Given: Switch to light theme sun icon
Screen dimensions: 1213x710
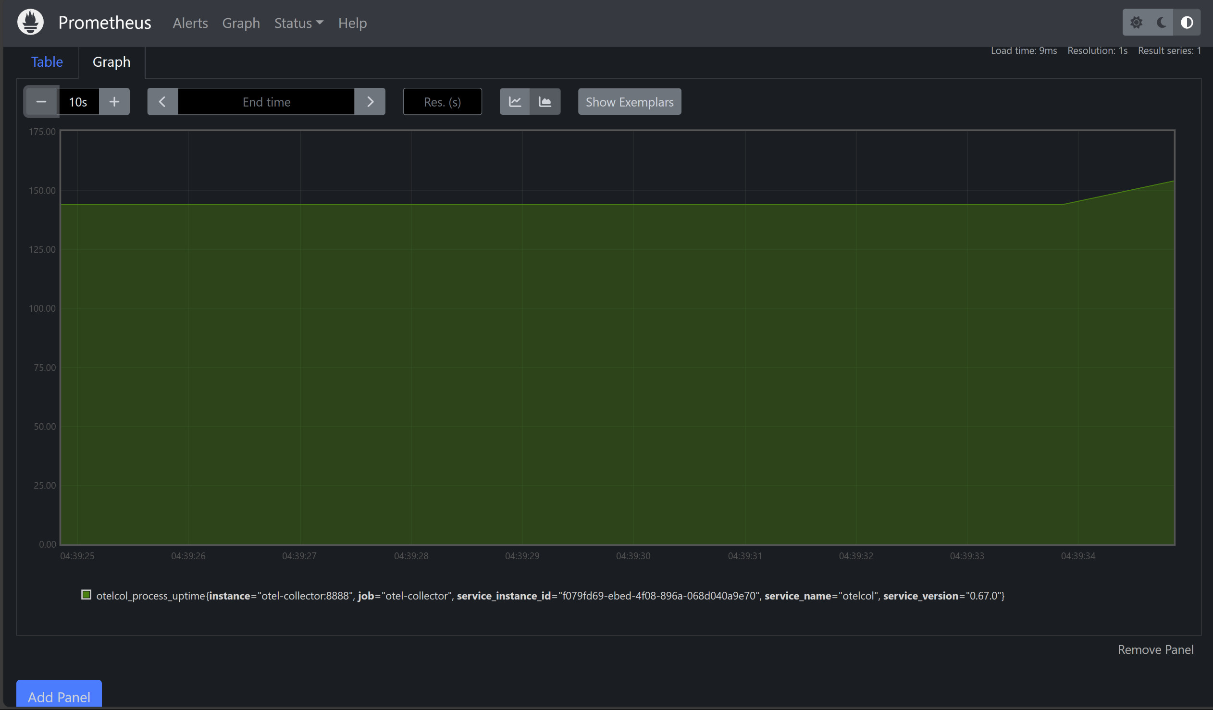Looking at the screenshot, I should point(1136,22).
